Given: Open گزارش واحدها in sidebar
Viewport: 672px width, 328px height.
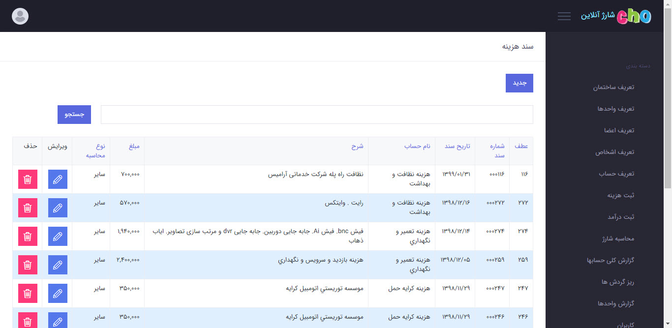Looking at the screenshot, I should pyautogui.click(x=616, y=303).
